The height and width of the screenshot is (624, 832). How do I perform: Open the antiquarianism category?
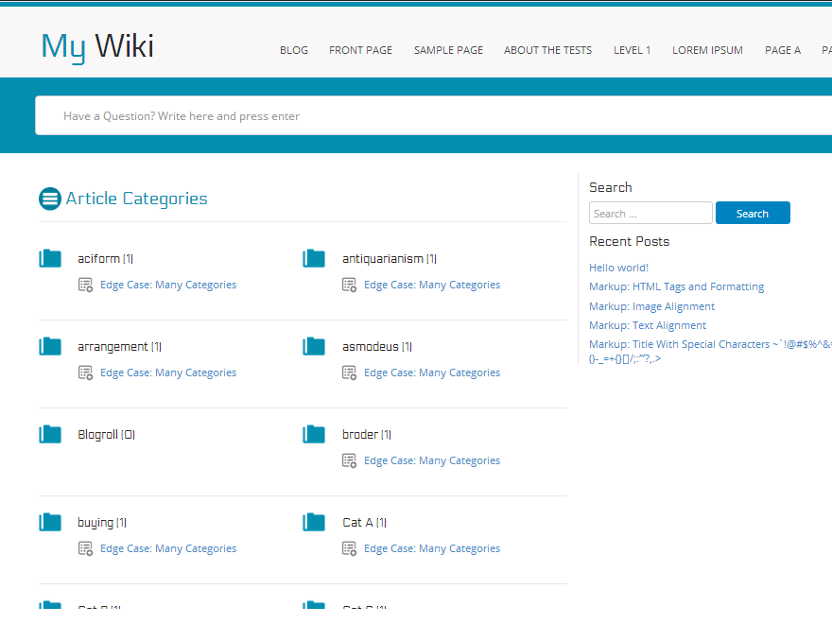tap(390, 259)
